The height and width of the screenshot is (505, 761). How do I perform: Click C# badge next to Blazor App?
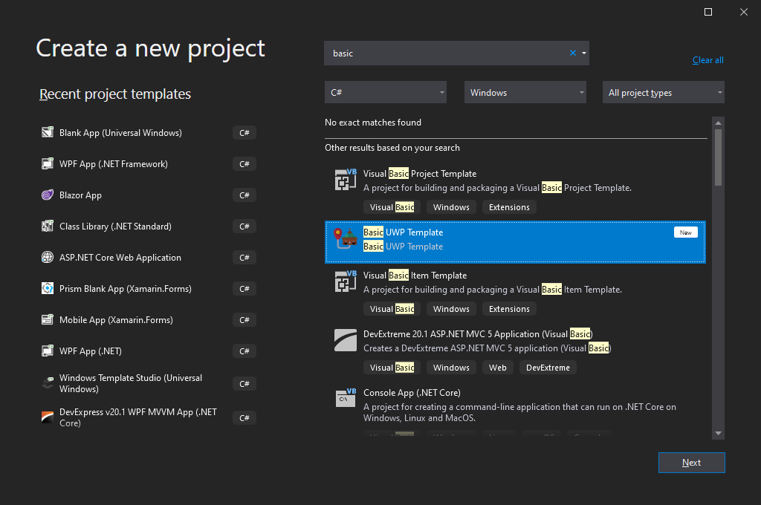pyautogui.click(x=244, y=195)
